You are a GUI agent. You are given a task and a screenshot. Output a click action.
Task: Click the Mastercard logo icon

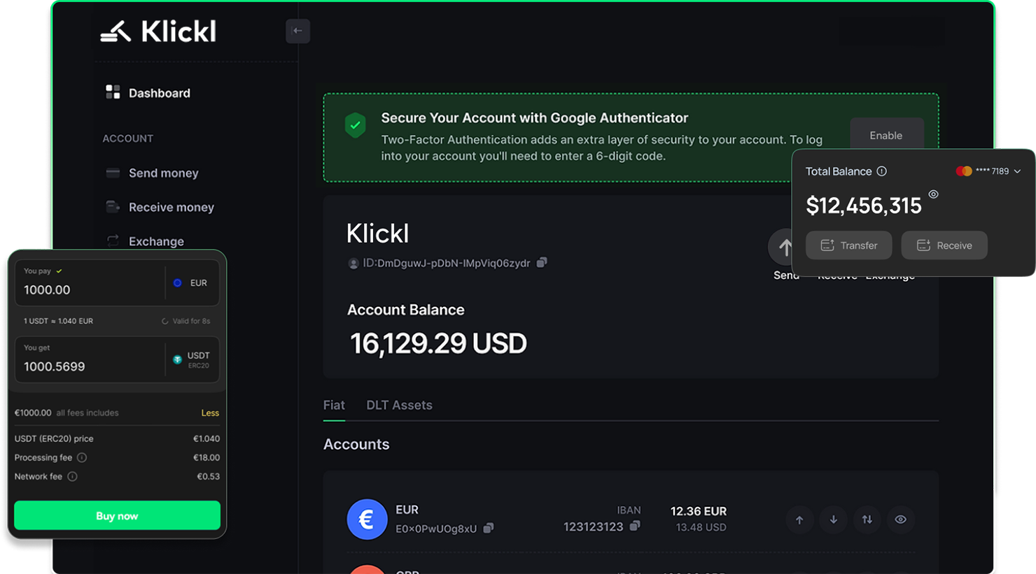coord(964,171)
